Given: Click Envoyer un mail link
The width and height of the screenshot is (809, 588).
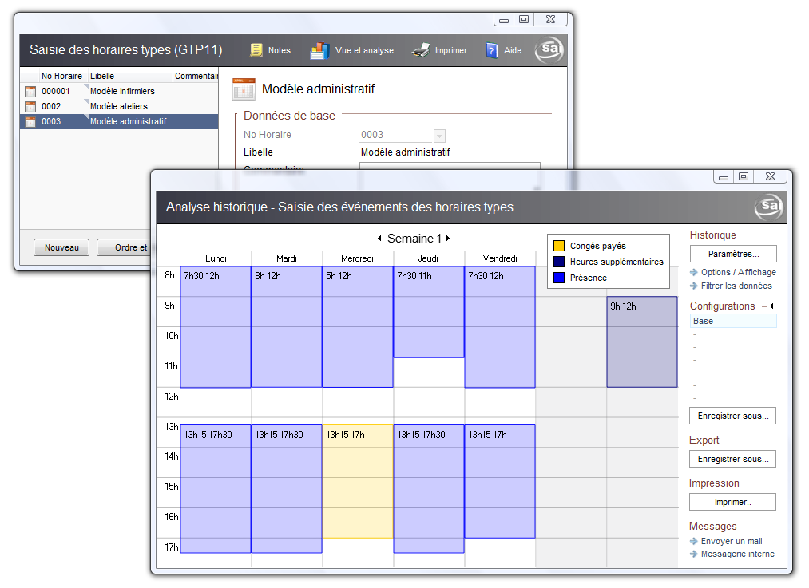Looking at the screenshot, I should coord(731,542).
